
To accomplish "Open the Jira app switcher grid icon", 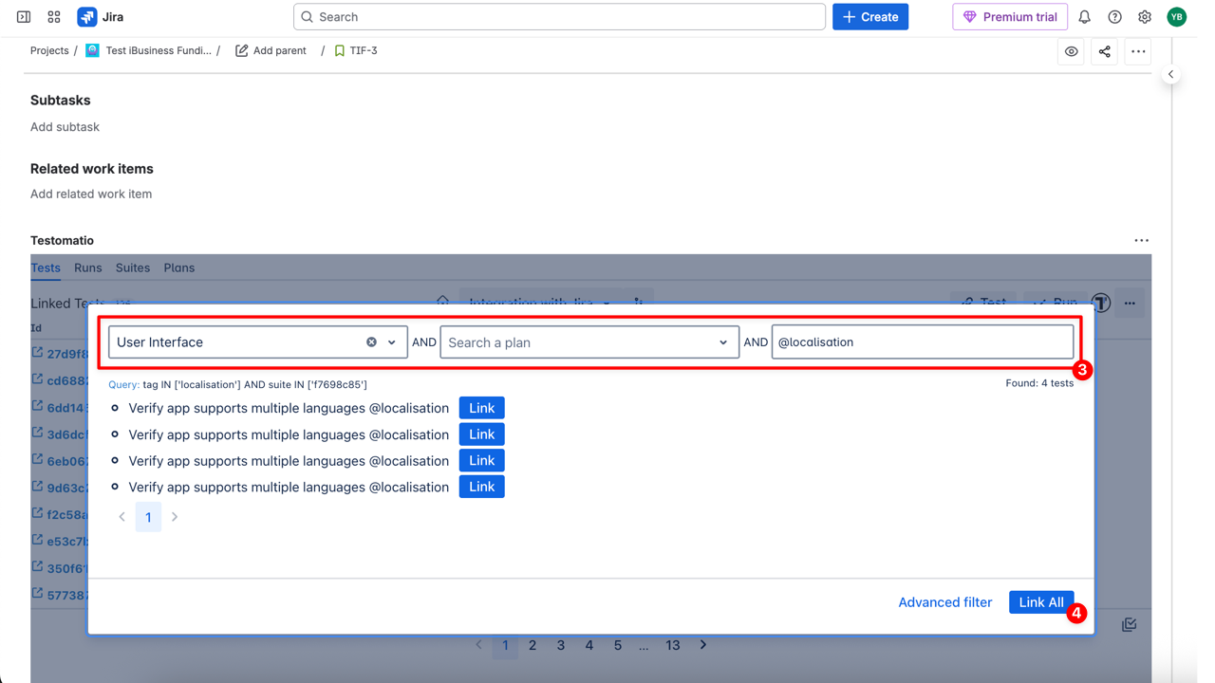I will (x=53, y=16).
